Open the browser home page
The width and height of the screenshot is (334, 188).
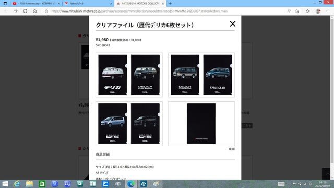tap(35, 11)
